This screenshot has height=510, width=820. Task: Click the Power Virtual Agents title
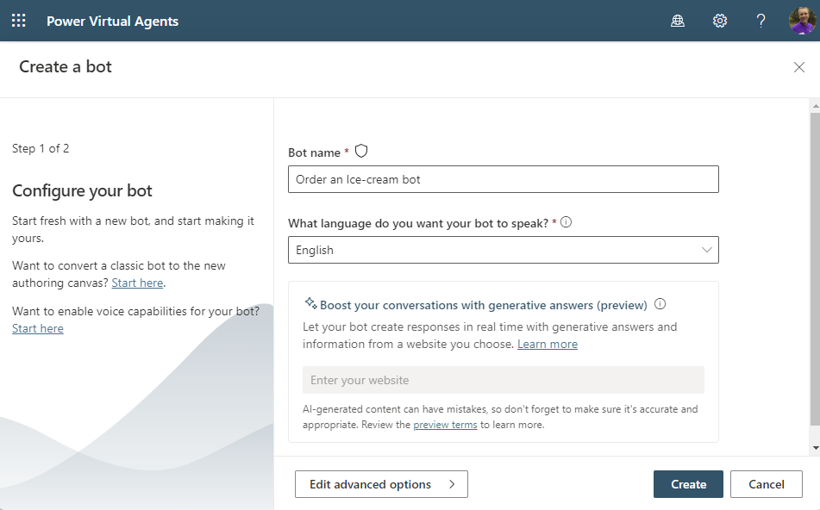[x=112, y=21]
